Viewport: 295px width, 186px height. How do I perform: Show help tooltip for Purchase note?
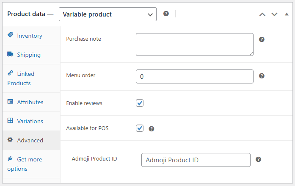(262, 39)
